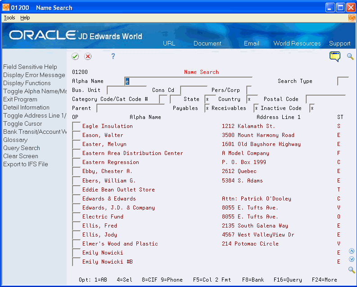Click OP field for Eason, Walter
The image size is (357, 287).
(76, 135)
